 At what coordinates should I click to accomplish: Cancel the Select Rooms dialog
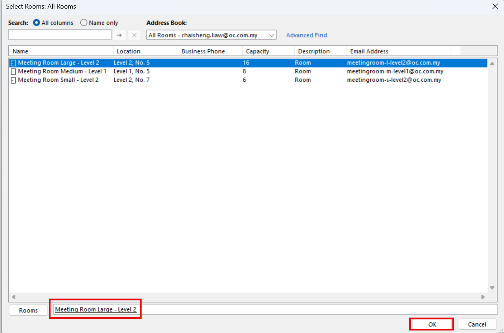click(x=477, y=324)
